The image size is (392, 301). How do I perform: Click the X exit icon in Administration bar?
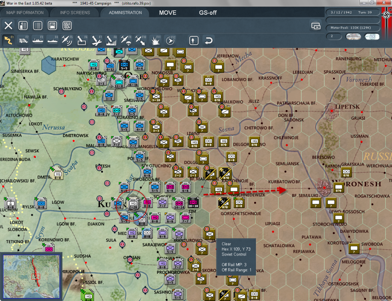pos(8,26)
